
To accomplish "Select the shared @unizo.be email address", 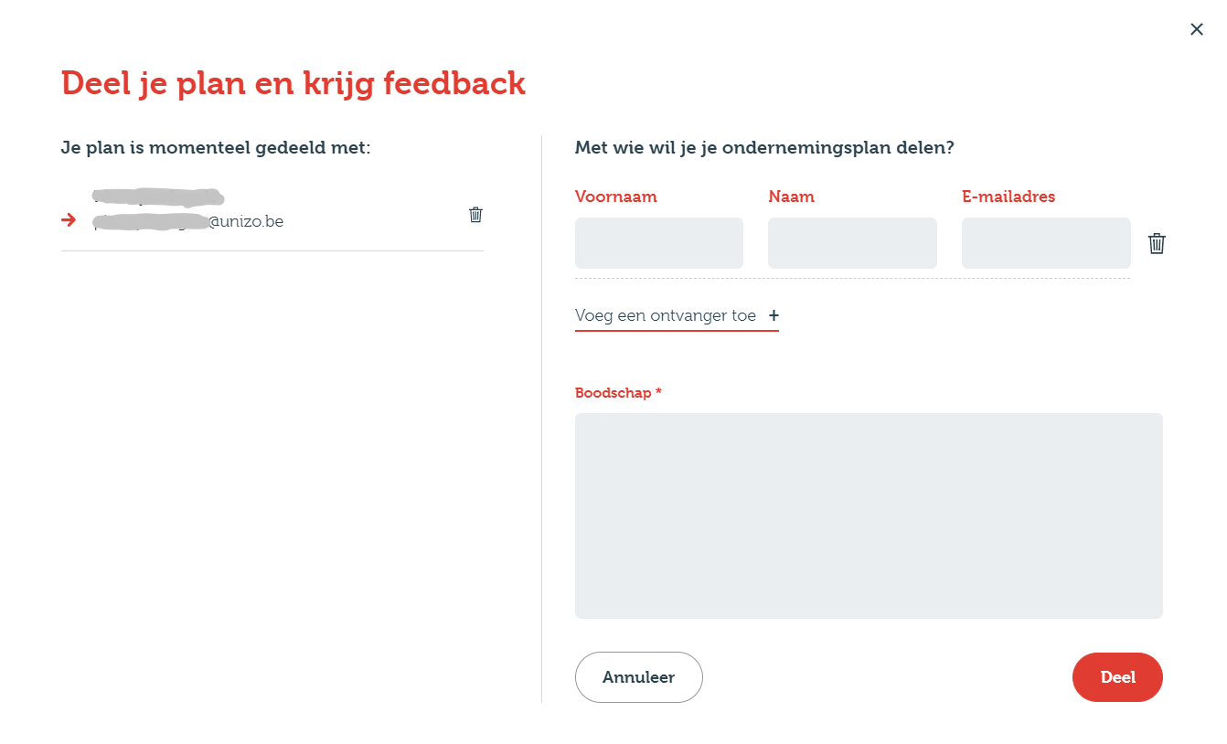I will click(x=188, y=221).
